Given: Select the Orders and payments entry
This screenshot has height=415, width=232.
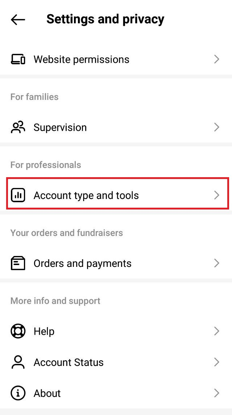Looking at the screenshot, I should point(83,263).
